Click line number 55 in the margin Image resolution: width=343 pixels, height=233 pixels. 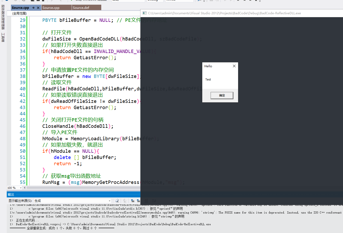[x=23, y=182]
